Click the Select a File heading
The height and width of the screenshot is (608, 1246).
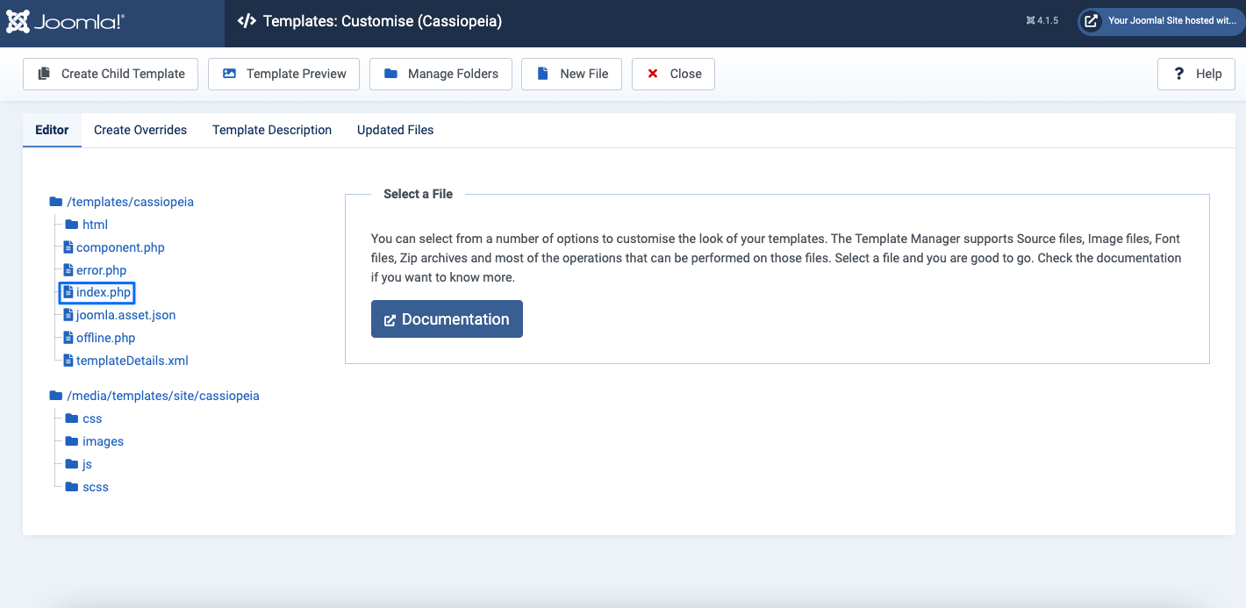tap(418, 194)
